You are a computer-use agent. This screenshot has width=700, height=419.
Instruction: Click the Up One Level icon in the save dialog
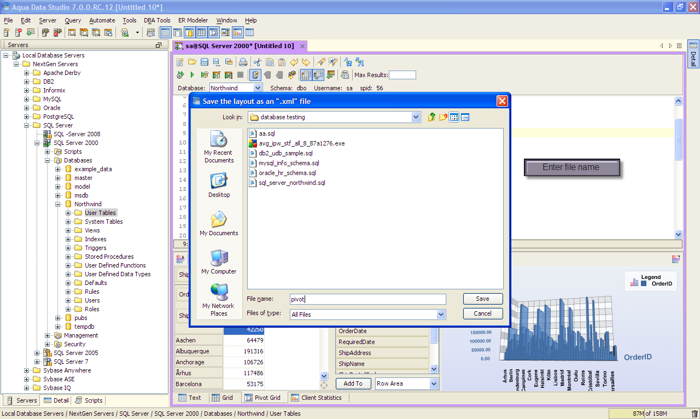point(431,117)
